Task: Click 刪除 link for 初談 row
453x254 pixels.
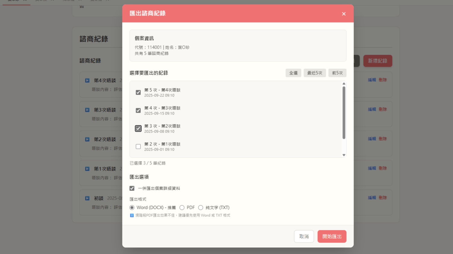Action: (383, 198)
